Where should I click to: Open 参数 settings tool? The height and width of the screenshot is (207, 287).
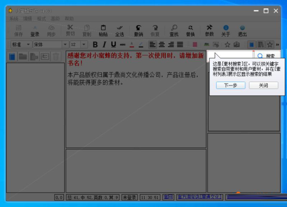pos(210,31)
